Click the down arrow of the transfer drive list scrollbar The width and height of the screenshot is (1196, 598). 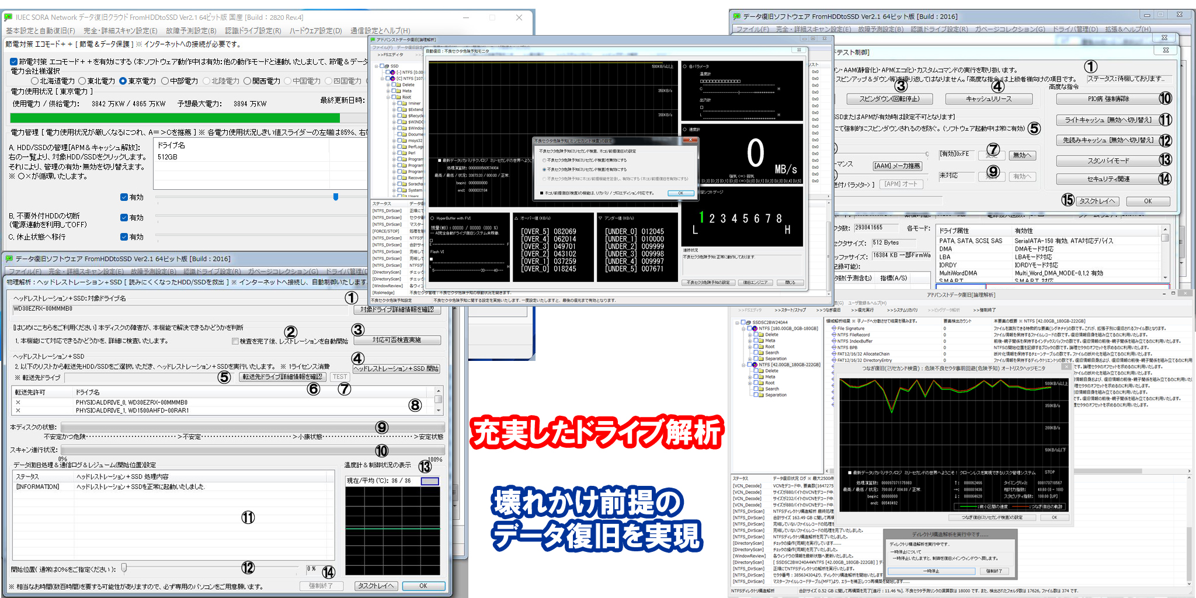click(438, 411)
